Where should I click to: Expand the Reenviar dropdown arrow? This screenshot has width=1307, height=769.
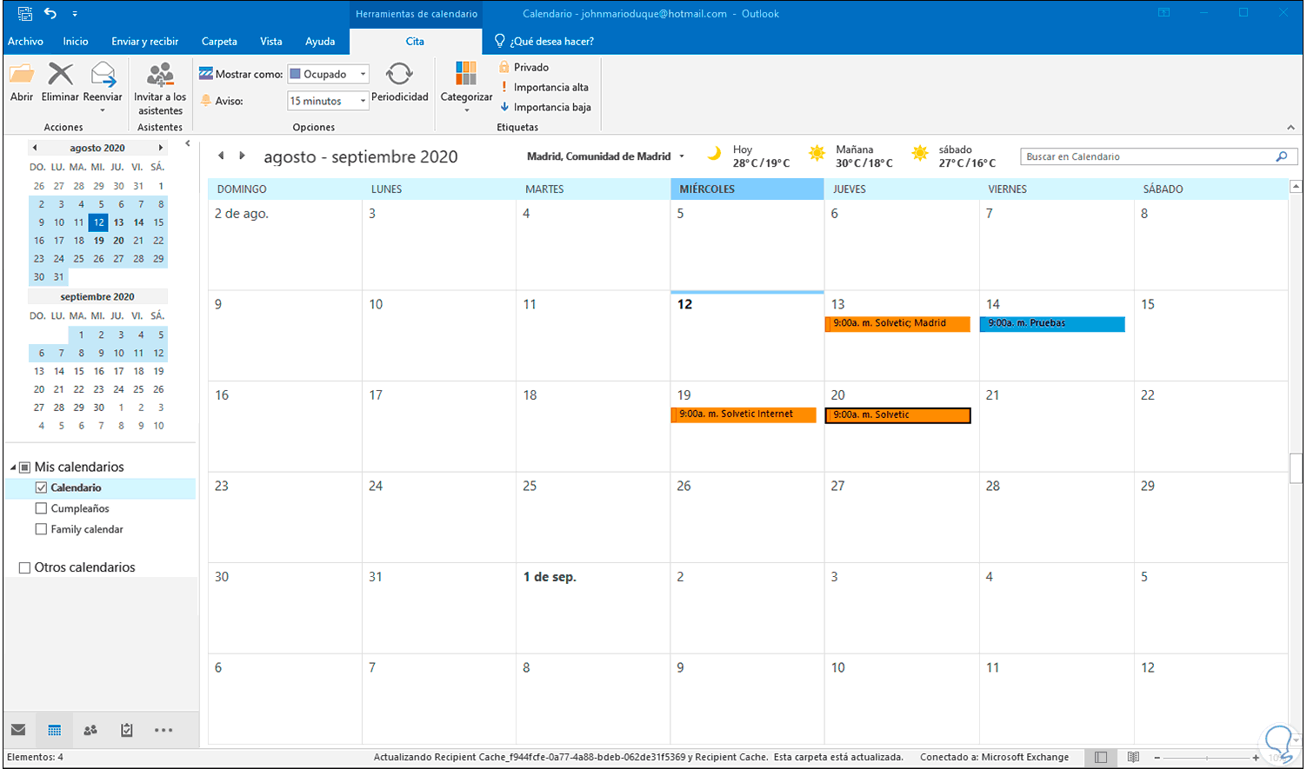(x=103, y=110)
